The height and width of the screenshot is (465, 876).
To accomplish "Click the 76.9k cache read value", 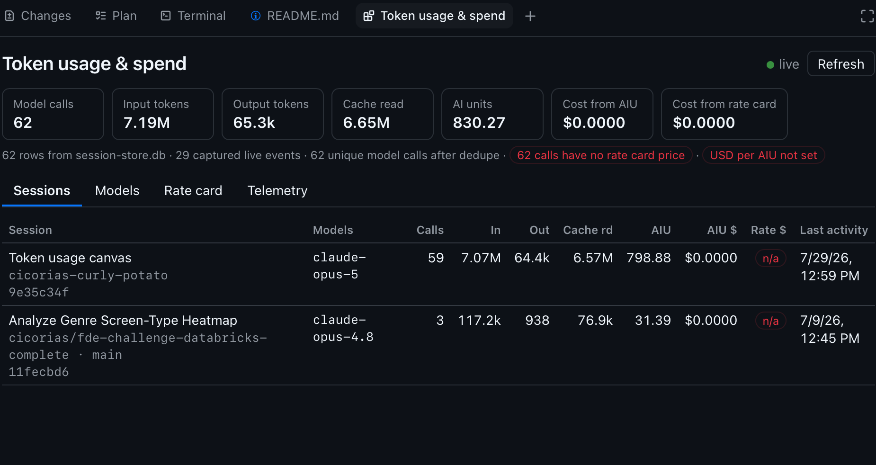I will 595,321.
